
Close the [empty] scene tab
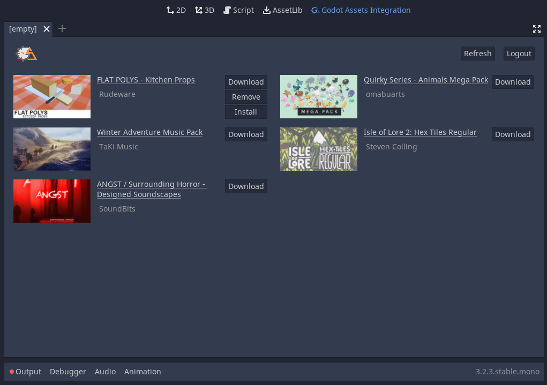pos(47,29)
